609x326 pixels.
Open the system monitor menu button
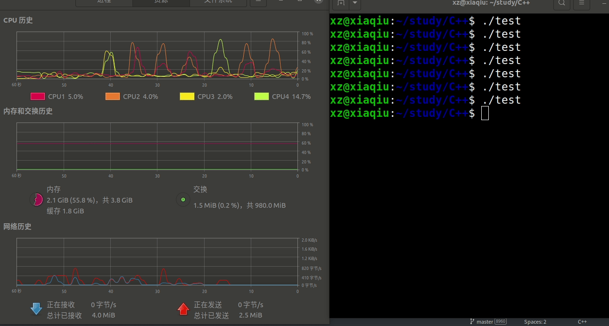coord(258,2)
